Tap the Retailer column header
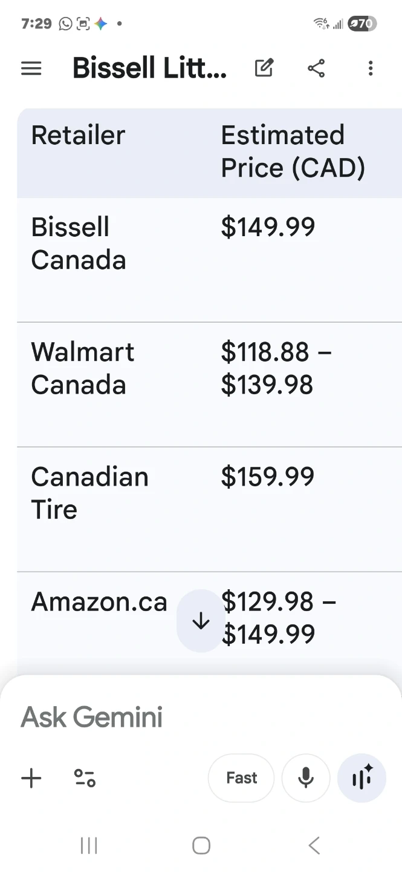The image size is (402, 872). 78,135
